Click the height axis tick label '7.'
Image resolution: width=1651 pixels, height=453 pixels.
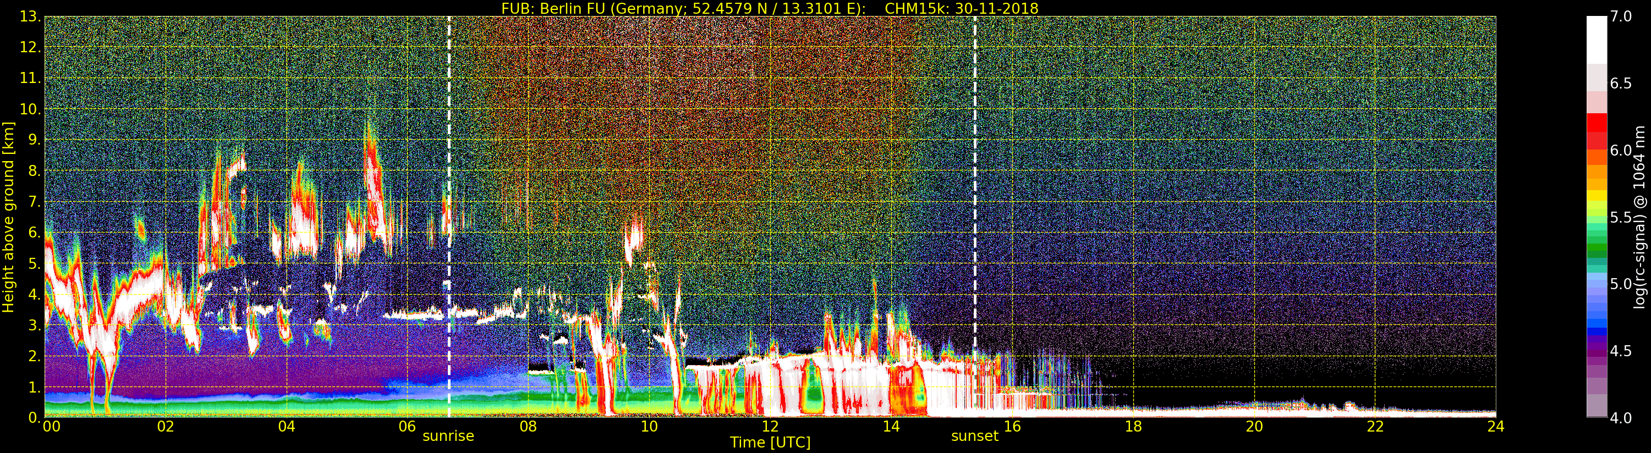coord(34,202)
